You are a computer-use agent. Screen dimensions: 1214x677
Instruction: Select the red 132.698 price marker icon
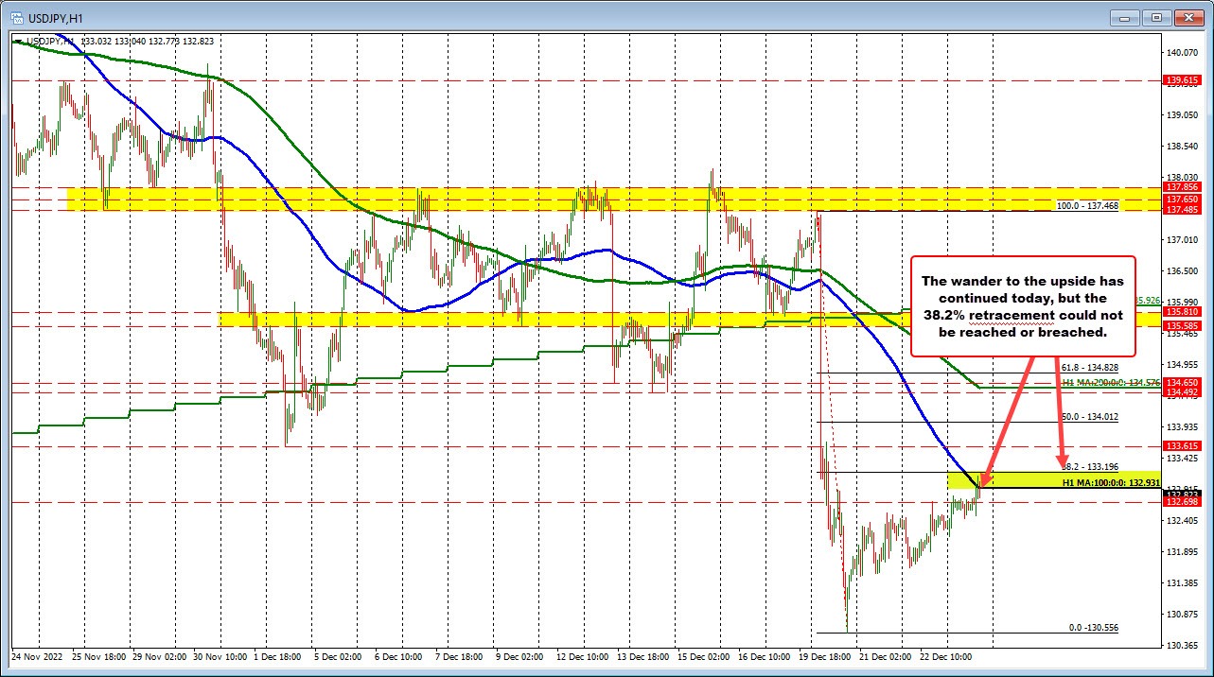(x=1181, y=502)
